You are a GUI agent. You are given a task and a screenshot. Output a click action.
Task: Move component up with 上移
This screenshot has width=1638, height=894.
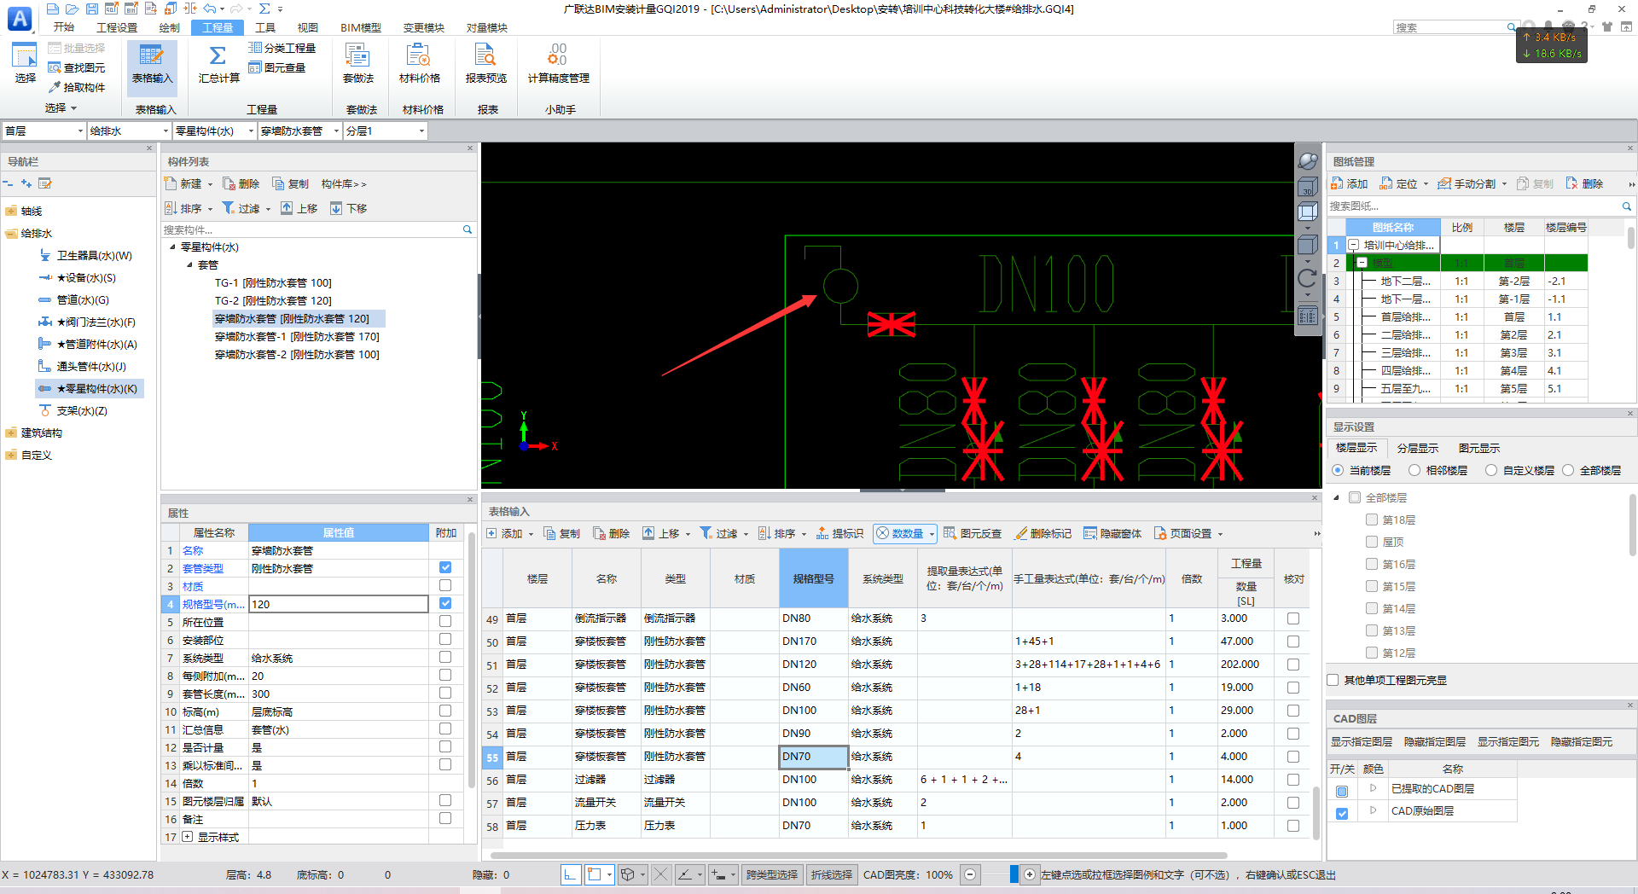coord(299,208)
